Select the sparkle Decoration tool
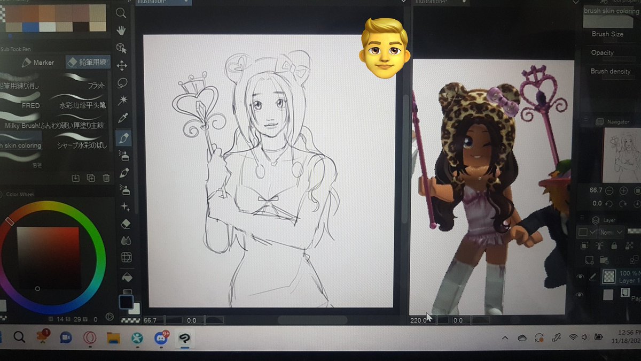 point(126,206)
